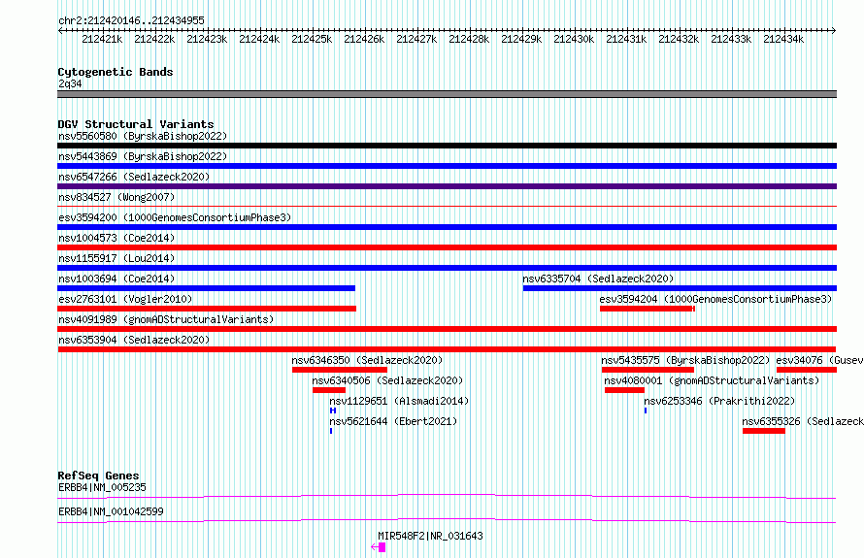Click the red nsv6346350 variant bar
The height and width of the screenshot is (558, 864).
click(x=340, y=370)
